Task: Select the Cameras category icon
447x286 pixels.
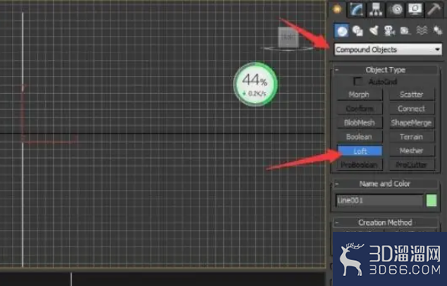Action: 389,31
